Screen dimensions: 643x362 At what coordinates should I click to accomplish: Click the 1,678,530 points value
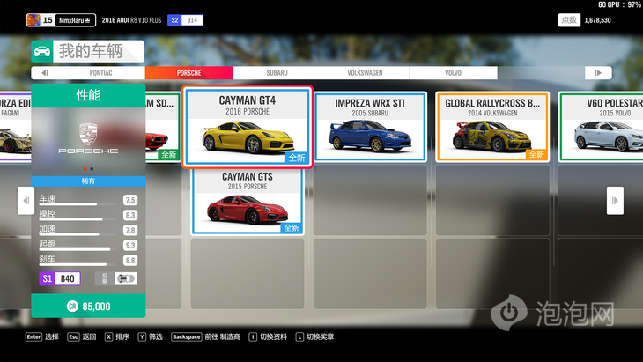point(597,20)
